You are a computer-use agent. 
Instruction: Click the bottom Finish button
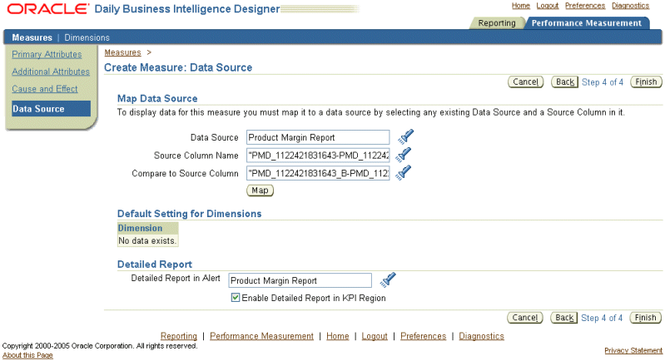(645, 318)
